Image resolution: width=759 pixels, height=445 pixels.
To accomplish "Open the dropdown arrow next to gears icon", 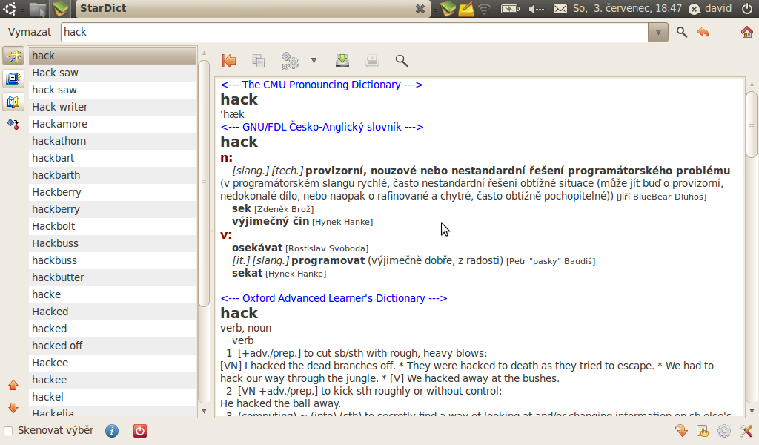I will (314, 61).
